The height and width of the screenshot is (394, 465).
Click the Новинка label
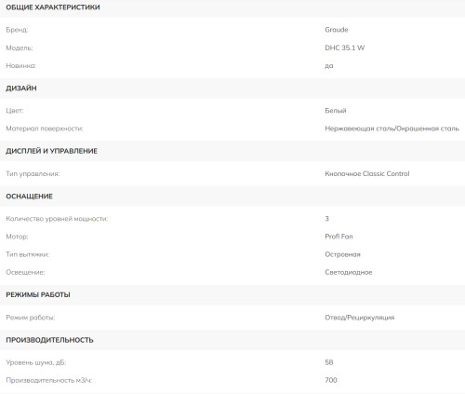(x=20, y=66)
